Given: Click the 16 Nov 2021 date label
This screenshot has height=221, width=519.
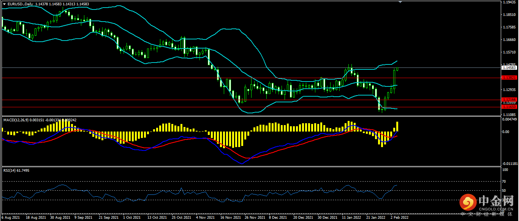Looking at the screenshot, I should click(x=230, y=218).
